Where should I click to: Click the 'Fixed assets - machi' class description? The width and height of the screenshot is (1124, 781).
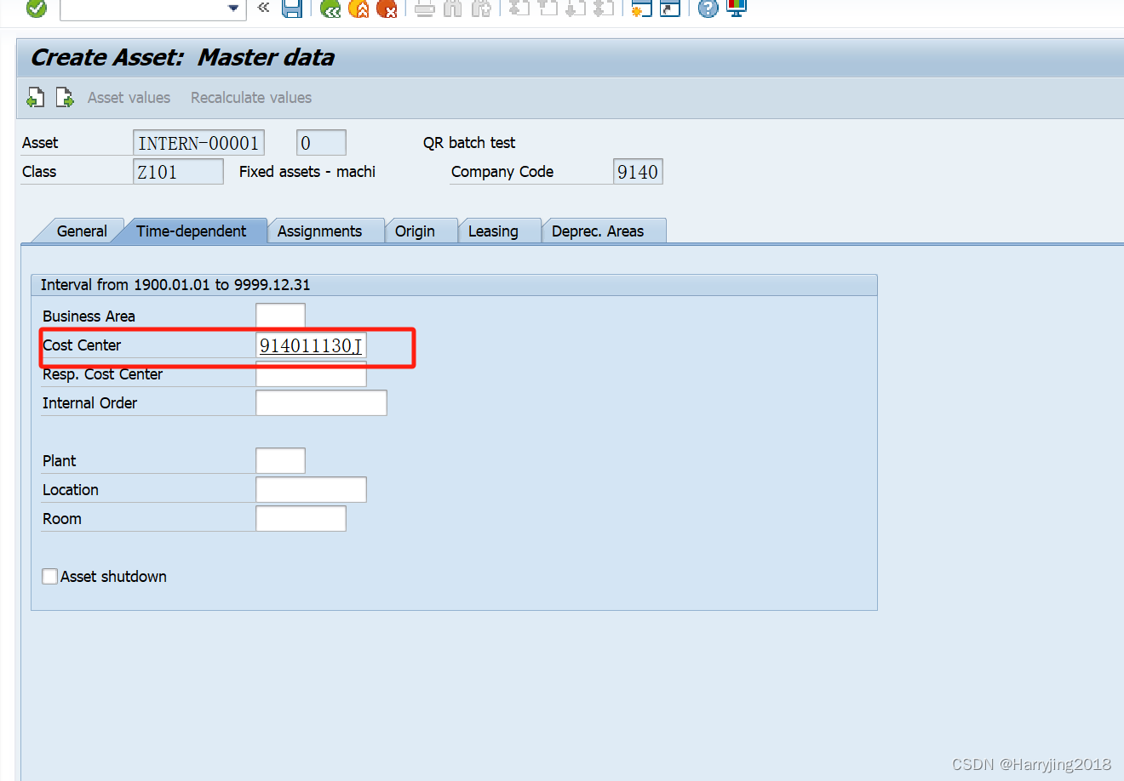[x=307, y=172]
